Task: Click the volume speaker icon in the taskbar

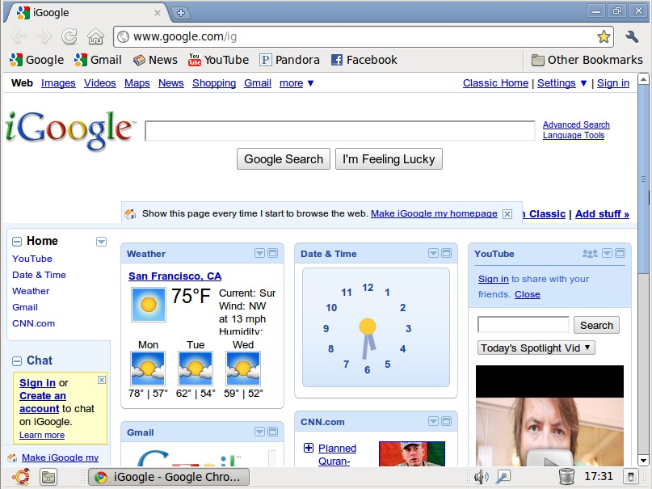Action: pos(481,477)
